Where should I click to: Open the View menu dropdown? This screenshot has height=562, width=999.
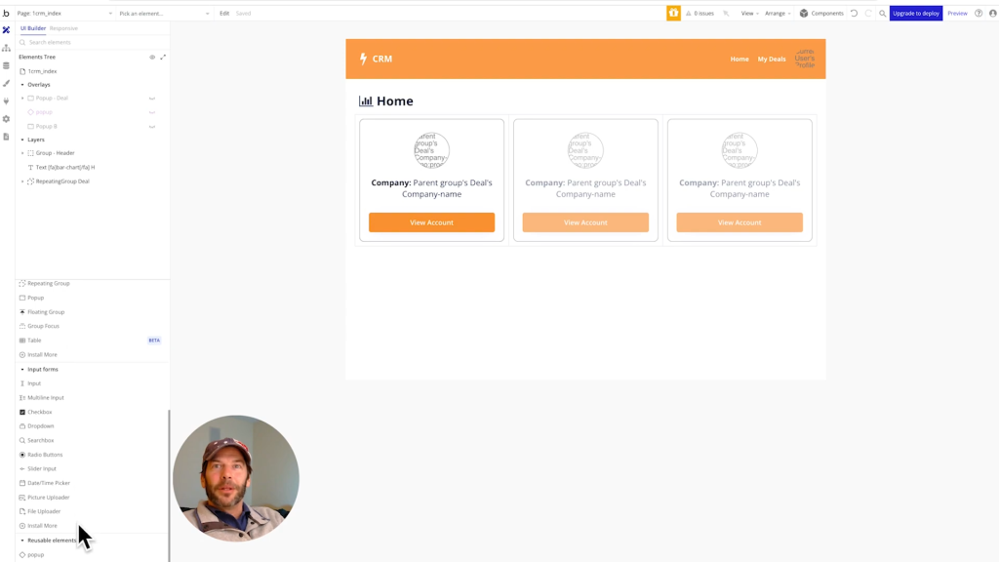click(x=750, y=14)
